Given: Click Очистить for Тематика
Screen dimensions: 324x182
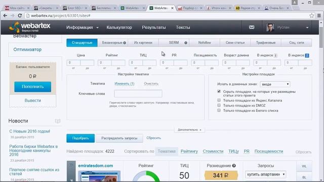Looking at the screenshot, I should tap(151, 83).
